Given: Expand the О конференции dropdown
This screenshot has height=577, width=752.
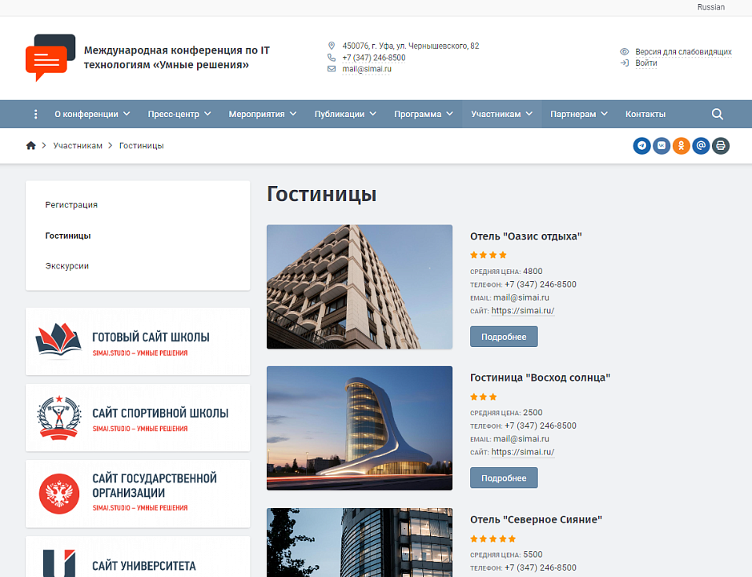Looking at the screenshot, I should click(92, 115).
